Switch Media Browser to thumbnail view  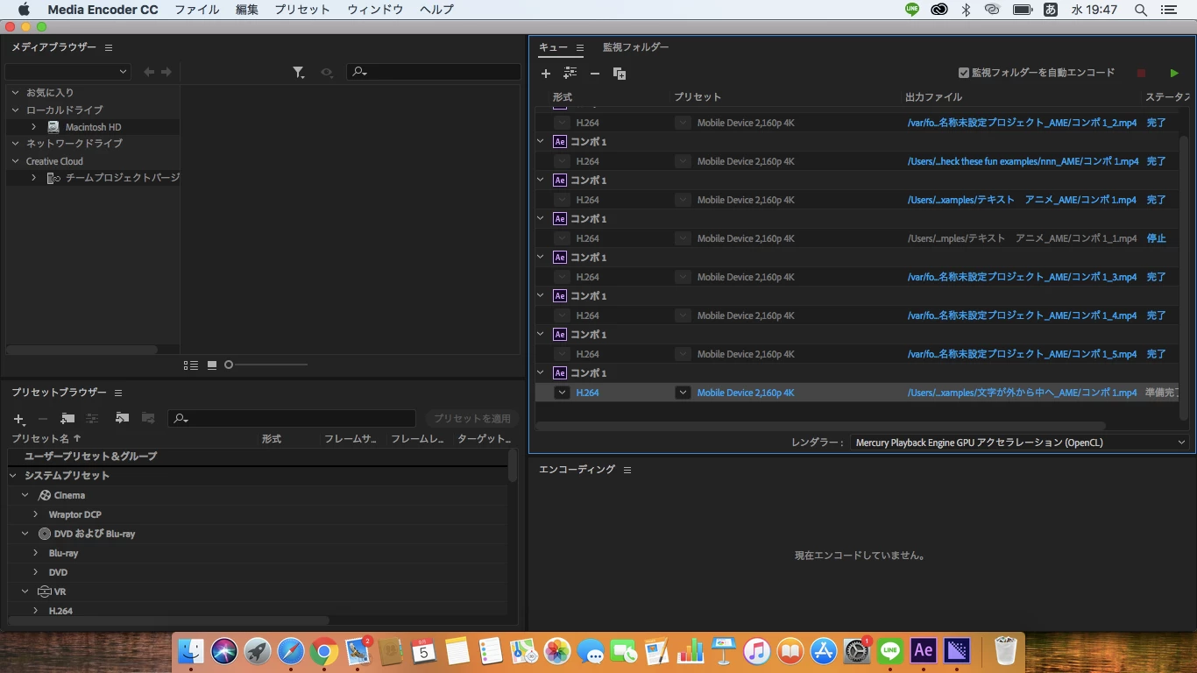(212, 365)
